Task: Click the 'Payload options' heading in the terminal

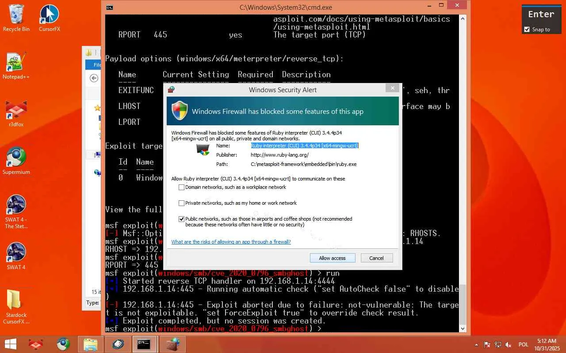Action: click(x=224, y=58)
